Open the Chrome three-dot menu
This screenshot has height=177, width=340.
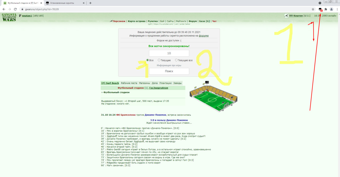point(337,9)
